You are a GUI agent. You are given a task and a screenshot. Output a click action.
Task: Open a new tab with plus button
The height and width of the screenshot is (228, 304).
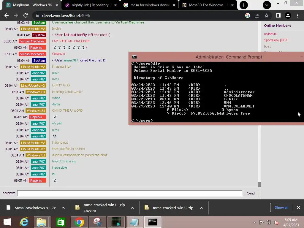pos(244,5)
